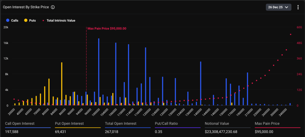Screen dimensions: 305x137
Task: Open the 26 Dec 25 expiry dropdown
Action: [x=278, y=7]
